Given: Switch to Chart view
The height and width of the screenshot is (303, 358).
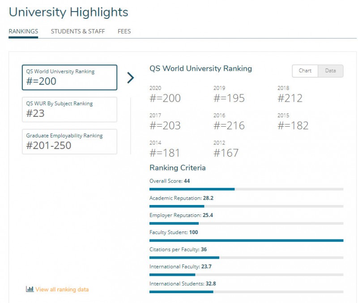Looking at the screenshot, I should 305,71.
